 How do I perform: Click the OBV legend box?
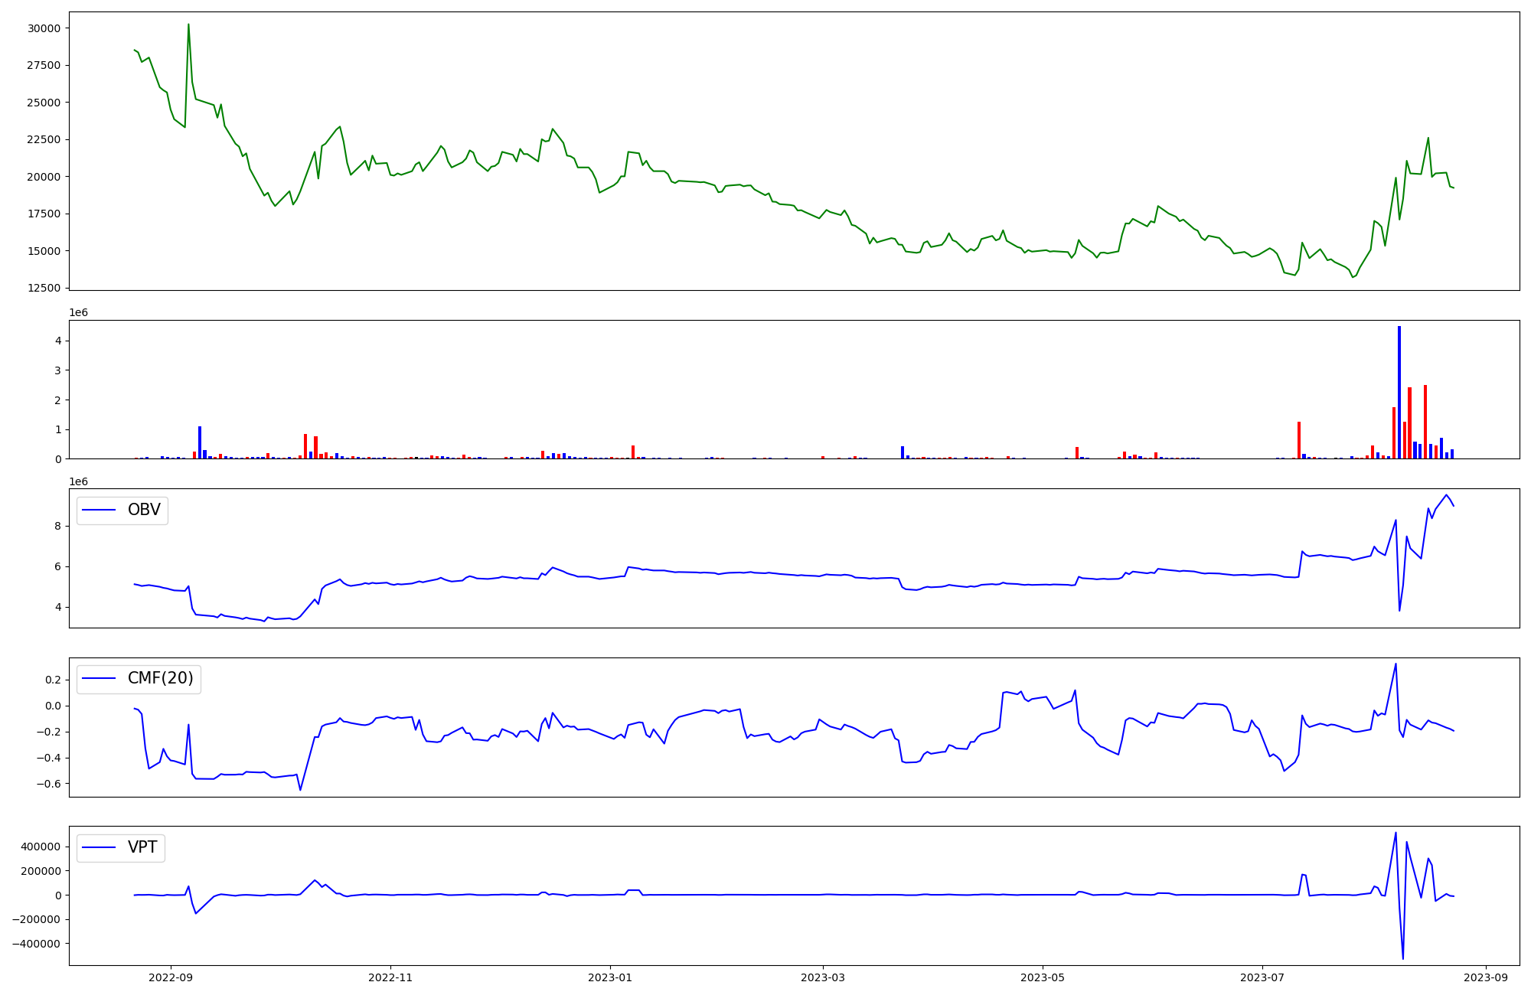click(x=122, y=511)
